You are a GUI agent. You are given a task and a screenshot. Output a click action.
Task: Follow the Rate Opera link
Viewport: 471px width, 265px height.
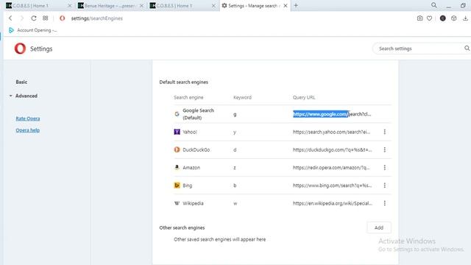coord(28,119)
